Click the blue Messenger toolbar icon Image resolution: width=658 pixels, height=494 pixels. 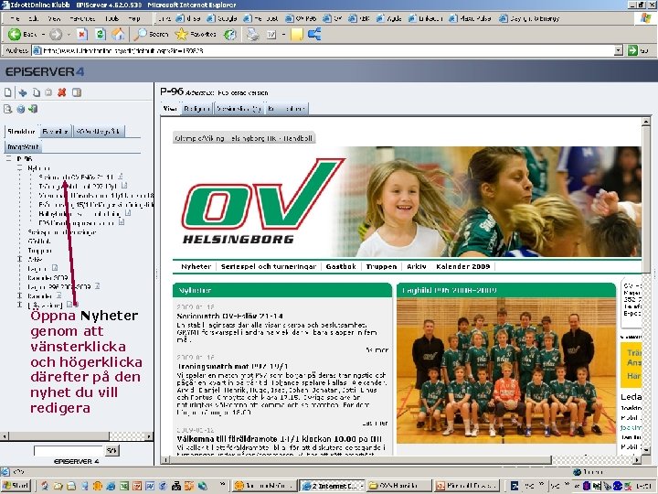click(x=314, y=35)
